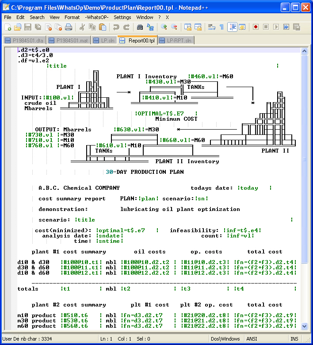Click the user defined language dialog icon
This screenshot has width=313, height=345.
pyautogui.click(x=242, y=27)
